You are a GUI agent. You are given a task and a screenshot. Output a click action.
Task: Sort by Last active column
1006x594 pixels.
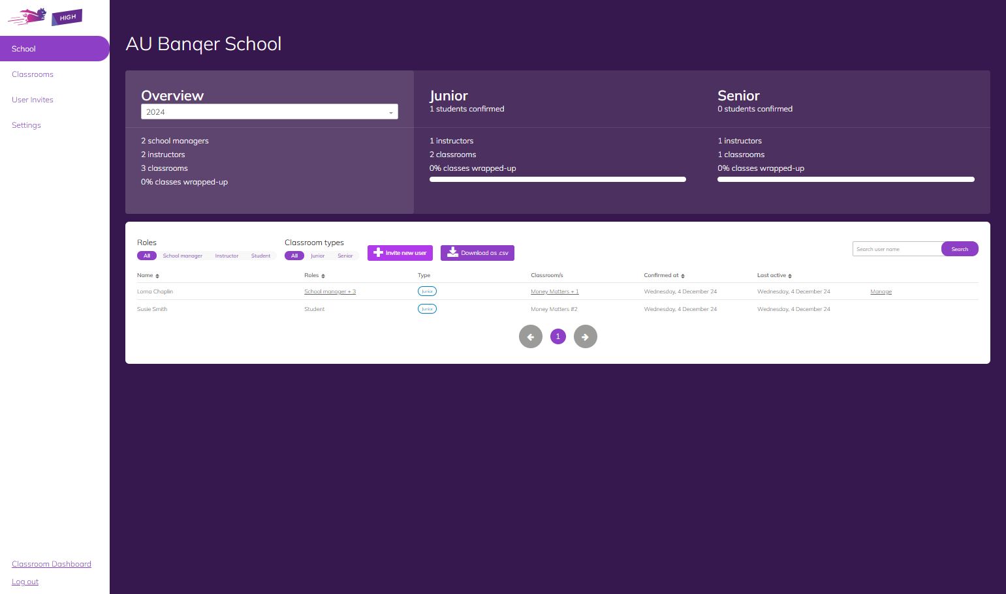774,275
